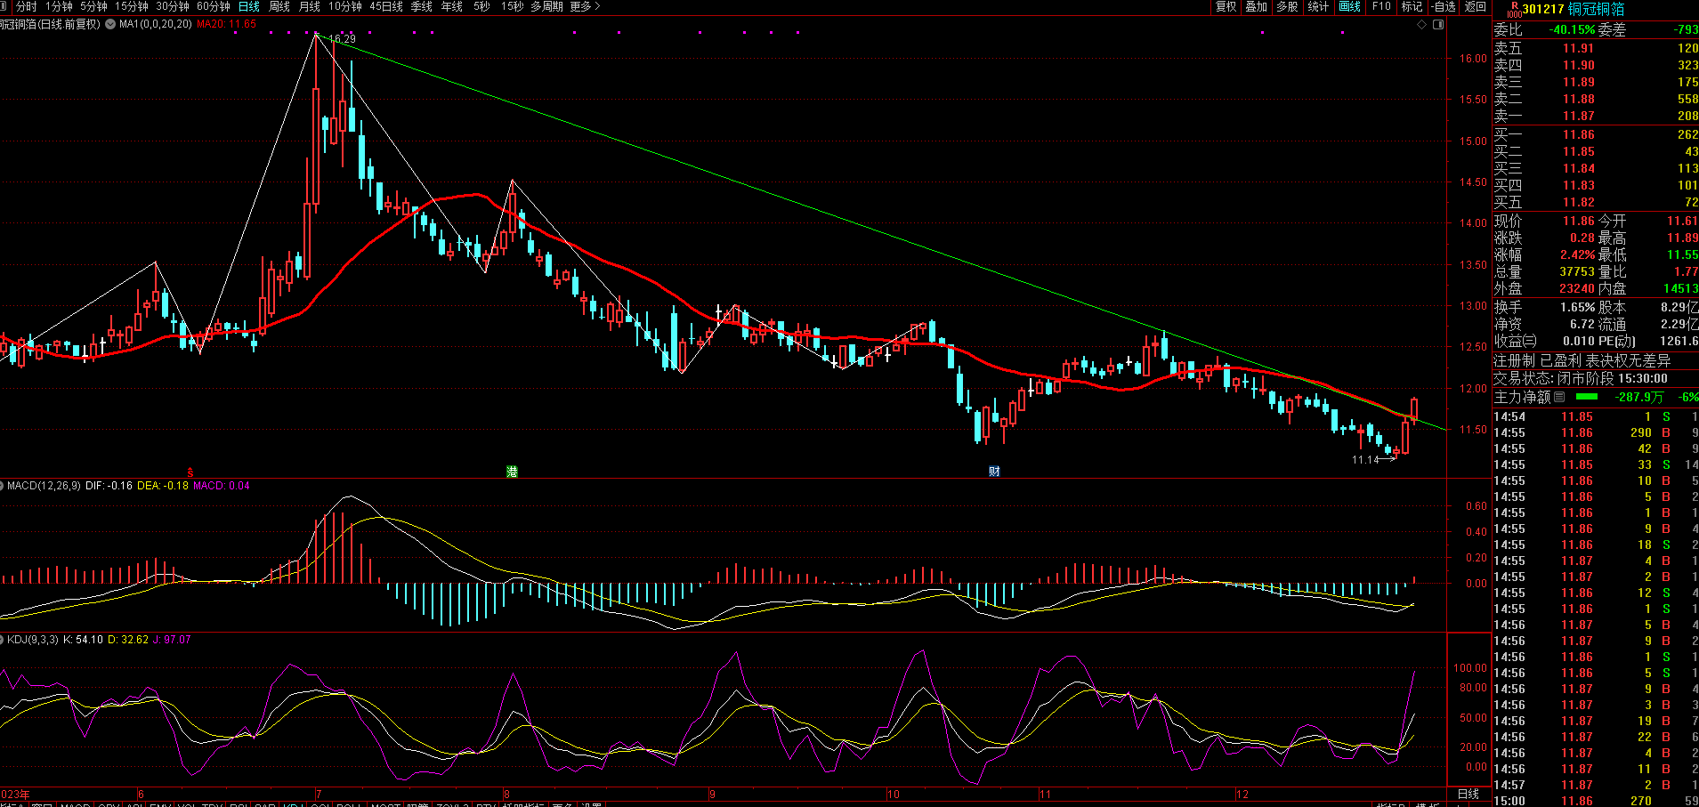Click the 委比 -40.15% value
1699x807 pixels.
[x=1572, y=29]
